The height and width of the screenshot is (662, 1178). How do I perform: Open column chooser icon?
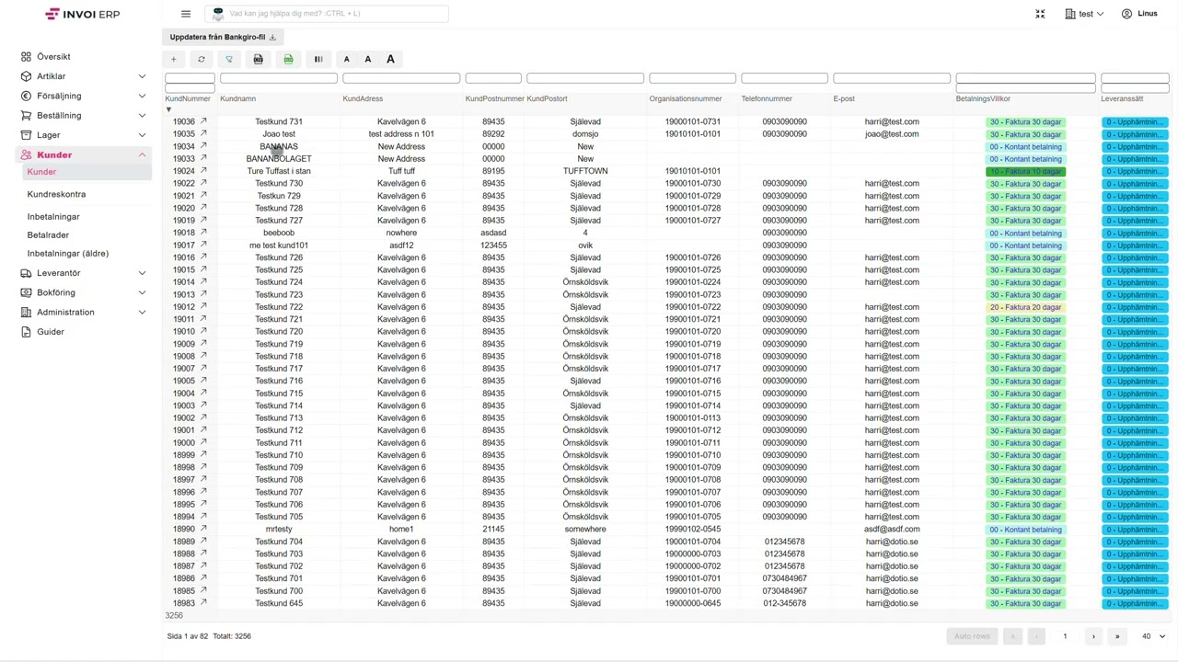[x=318, y=60]
